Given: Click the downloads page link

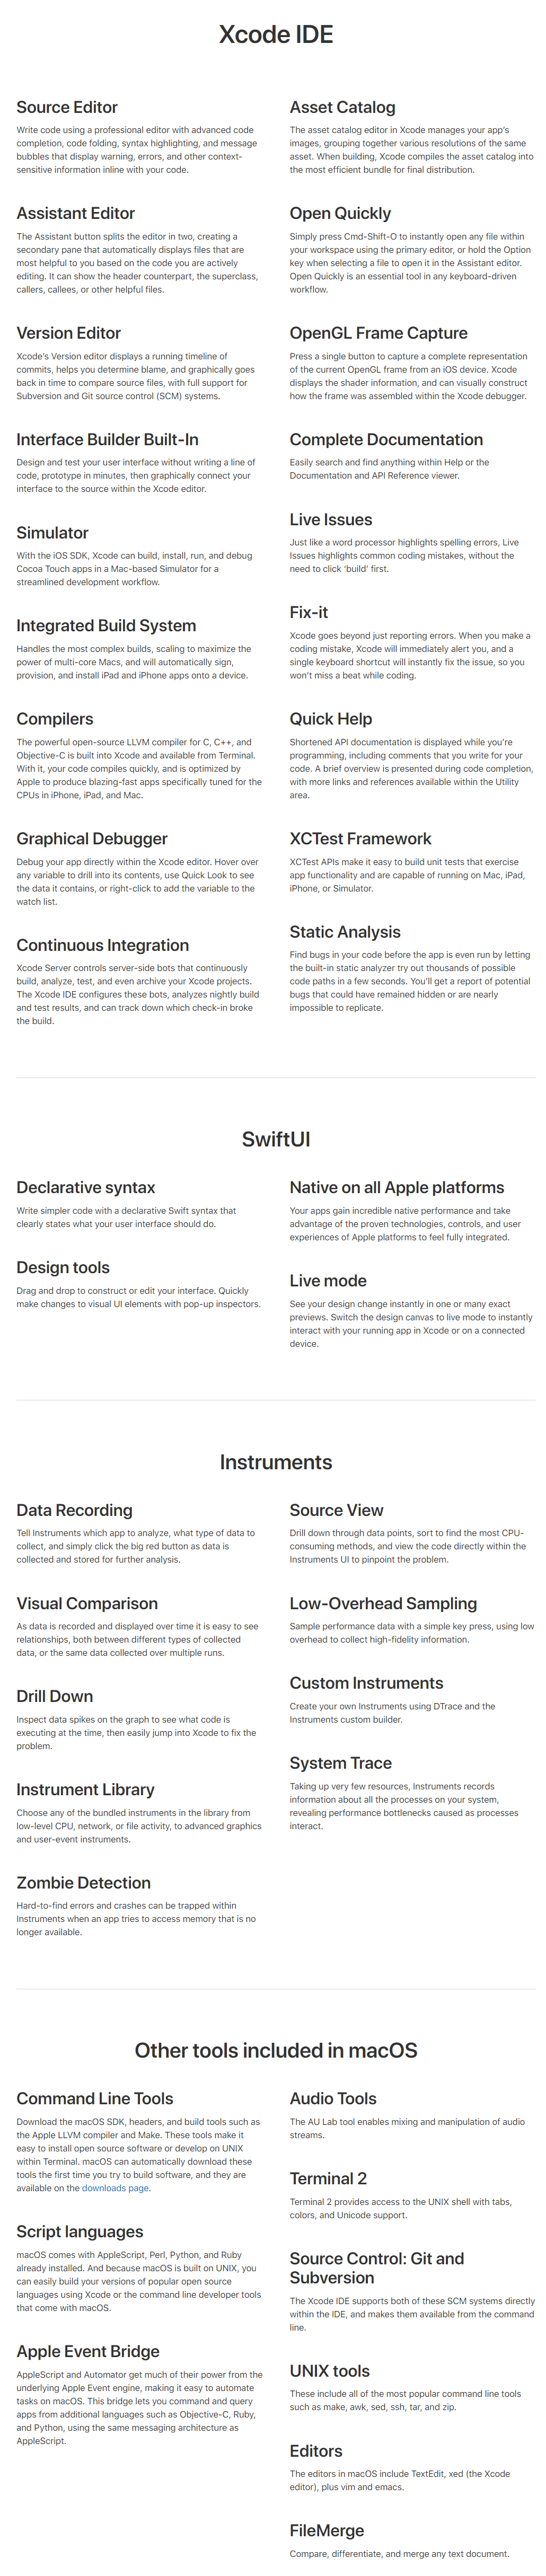Looking at the screenshot, I should click(115, 2188).
